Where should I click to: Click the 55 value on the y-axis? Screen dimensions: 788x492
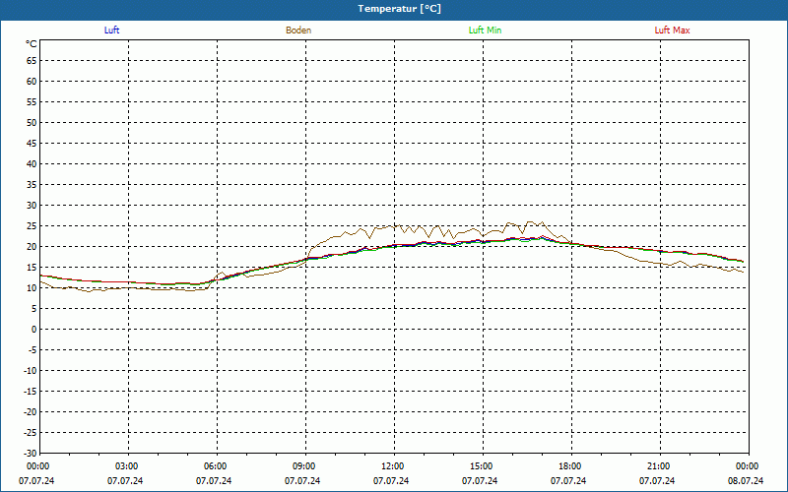point(32,102)
